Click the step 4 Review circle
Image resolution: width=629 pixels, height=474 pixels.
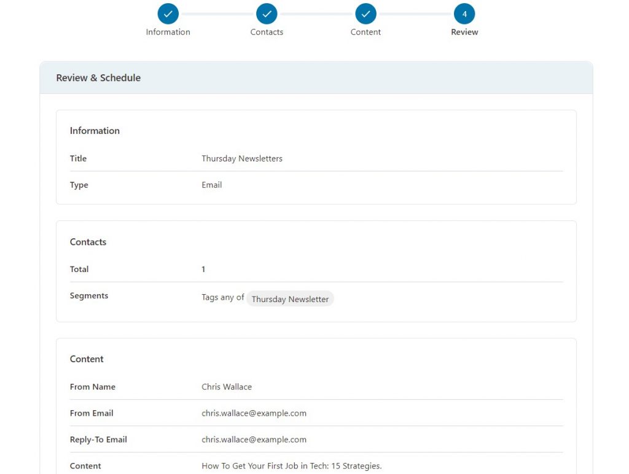click(464, 14)
